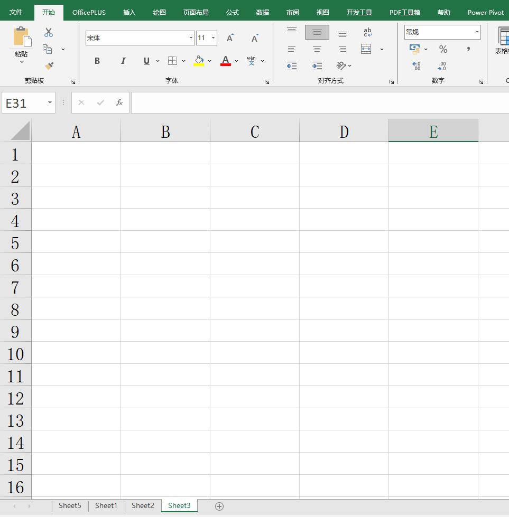Viewport: 509px width, 517px height.
Task: Apply accounting currency format
Action: click(414, 49)
